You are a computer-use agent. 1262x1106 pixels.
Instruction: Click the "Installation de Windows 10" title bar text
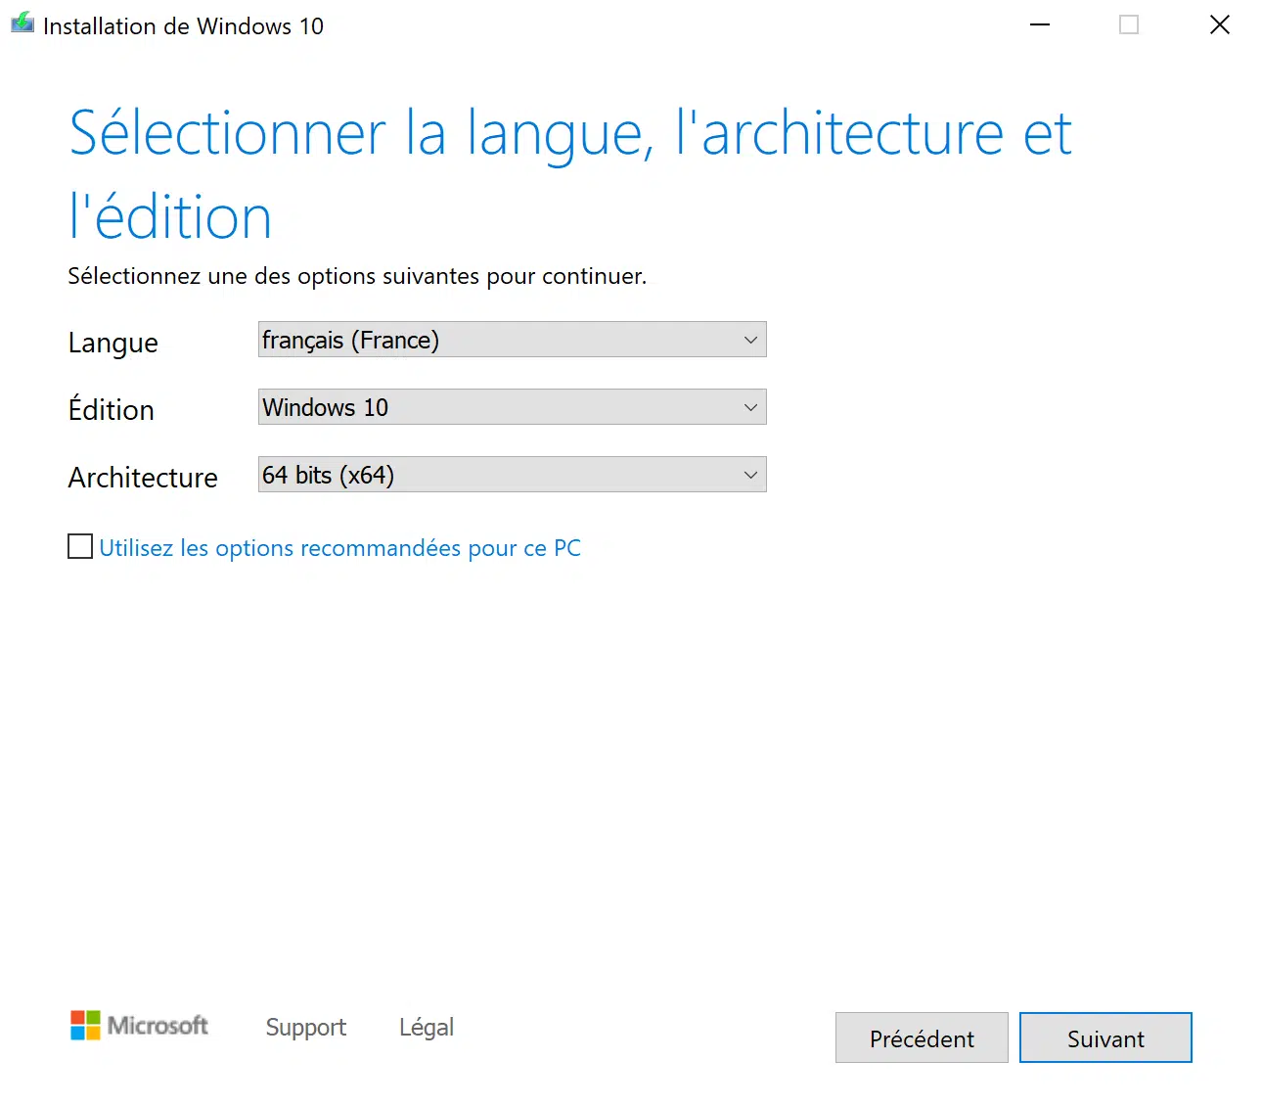tap(183, 26)
